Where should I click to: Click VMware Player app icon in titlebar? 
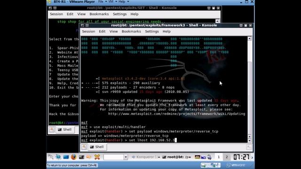[x=49, y=2]
